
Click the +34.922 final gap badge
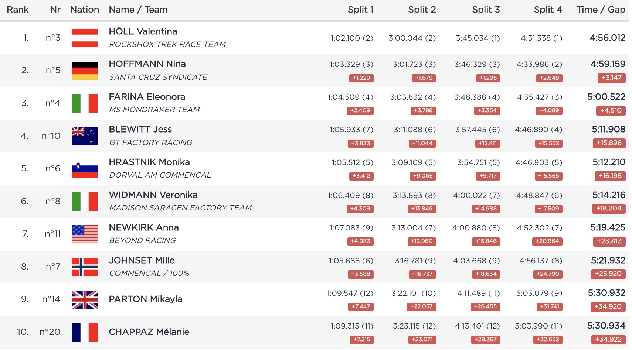tap(608, 339)
